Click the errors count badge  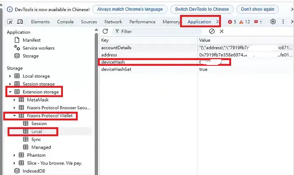(232, 22)
